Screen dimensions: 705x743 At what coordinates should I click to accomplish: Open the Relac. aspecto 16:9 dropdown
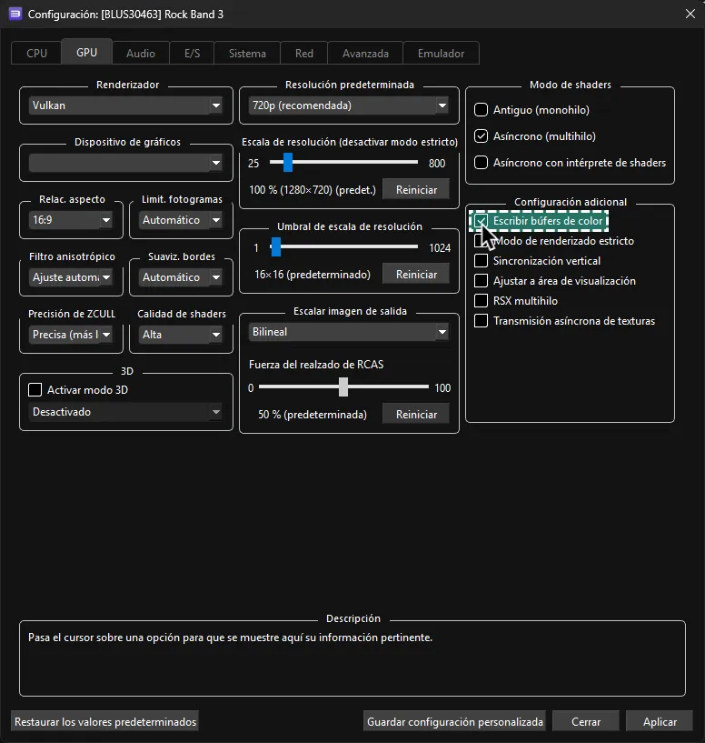coord(71,220)
